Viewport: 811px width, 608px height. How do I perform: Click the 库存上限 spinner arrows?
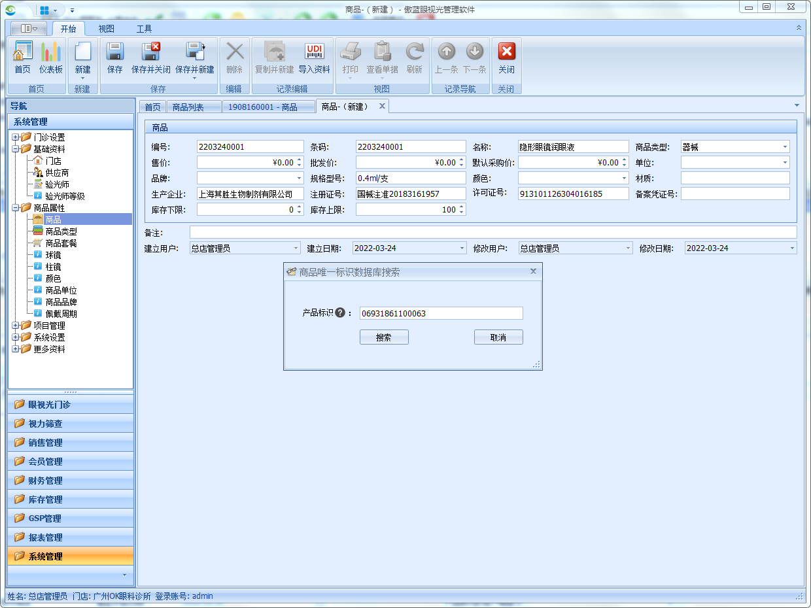click(x=462, y=210)
